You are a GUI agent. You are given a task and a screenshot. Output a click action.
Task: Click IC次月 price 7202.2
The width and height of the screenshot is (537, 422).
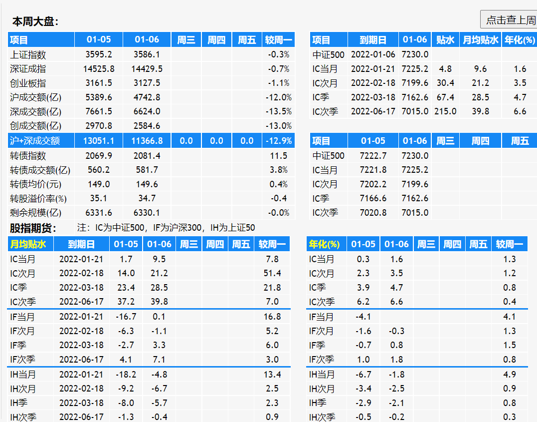pos(373,184)
